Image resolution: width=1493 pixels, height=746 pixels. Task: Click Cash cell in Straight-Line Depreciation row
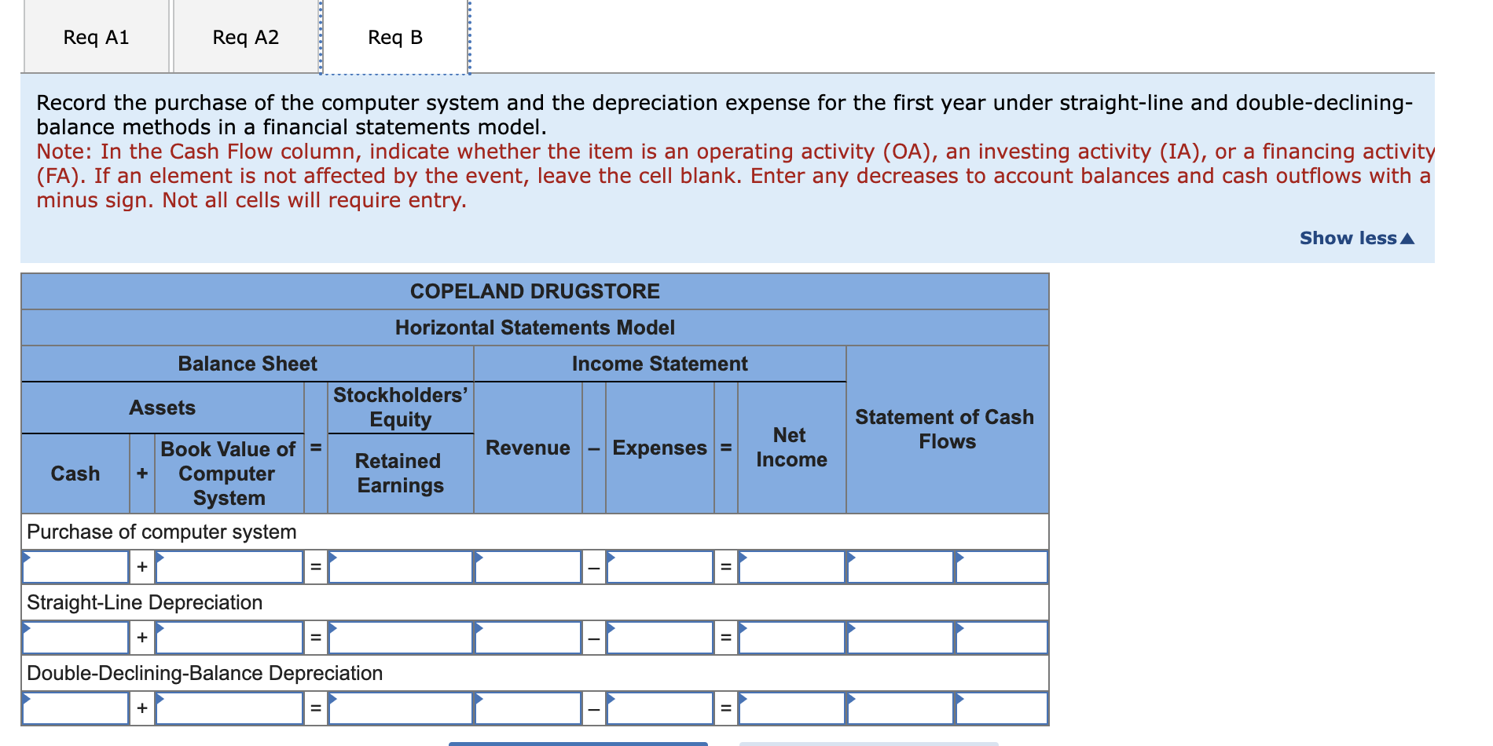(x=75, y=638)
